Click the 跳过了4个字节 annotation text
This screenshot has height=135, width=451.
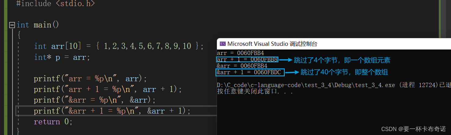(342, 60)
